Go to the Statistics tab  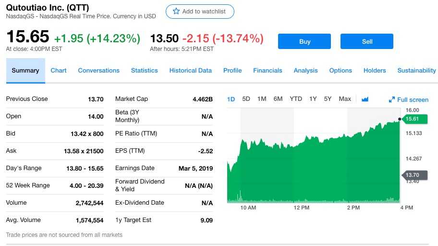pos(144,71)
